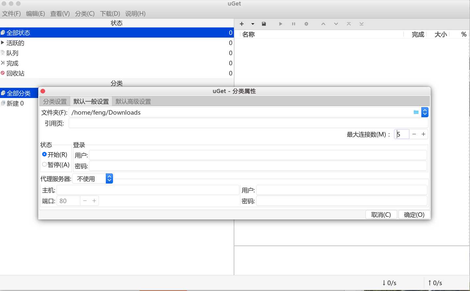Image resolution: width=470 pixels, height=291 pixels.
Task: Click the 取消(C) button
Action: pos(381,215)
